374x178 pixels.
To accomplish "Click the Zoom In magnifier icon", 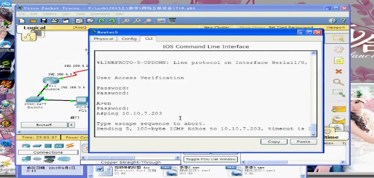I will click(126, 21).
